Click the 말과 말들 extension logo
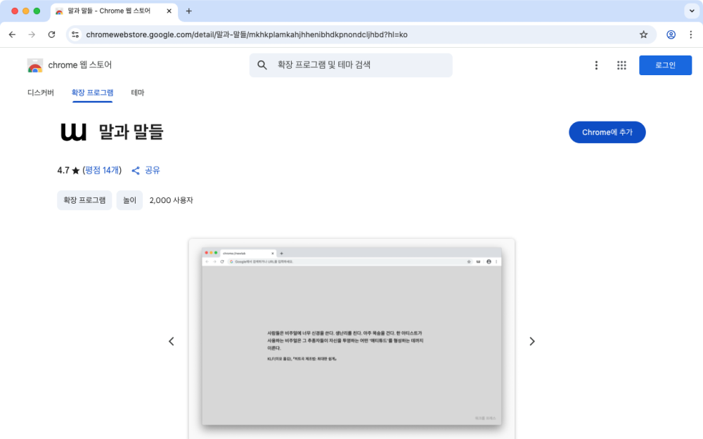Screen dimensions: 703x439 coord(74,132)
